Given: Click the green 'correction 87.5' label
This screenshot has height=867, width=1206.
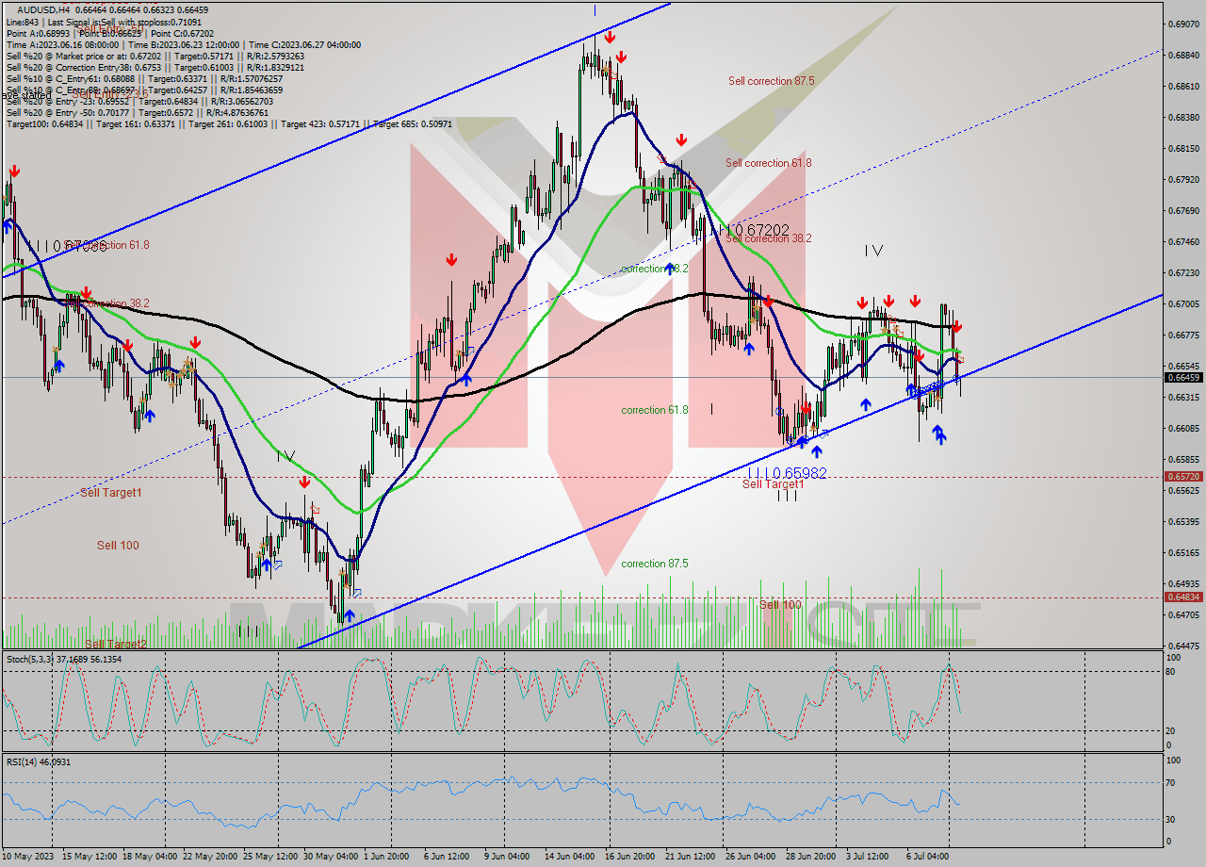Looking at the screenshot, I should [x=654, y=564].
